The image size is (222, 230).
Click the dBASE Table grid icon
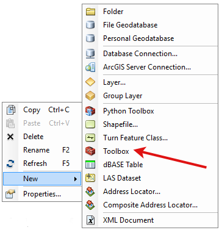click(x=90, y=165)
